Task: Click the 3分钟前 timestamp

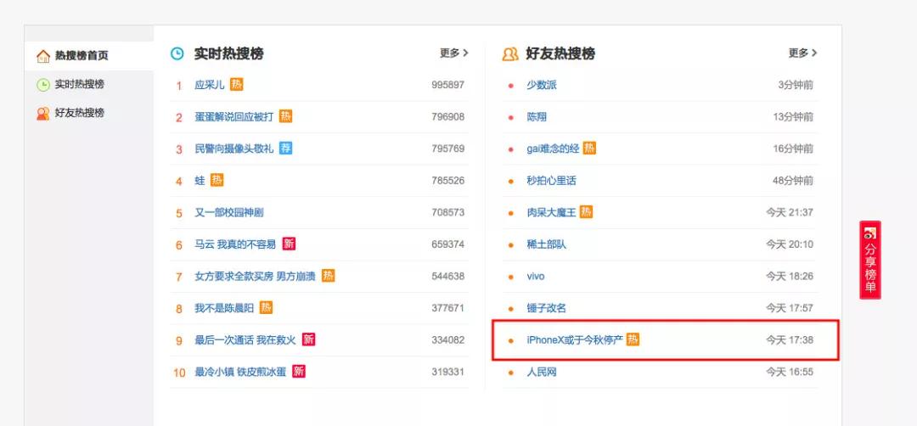Action: [x=796, y=86]
